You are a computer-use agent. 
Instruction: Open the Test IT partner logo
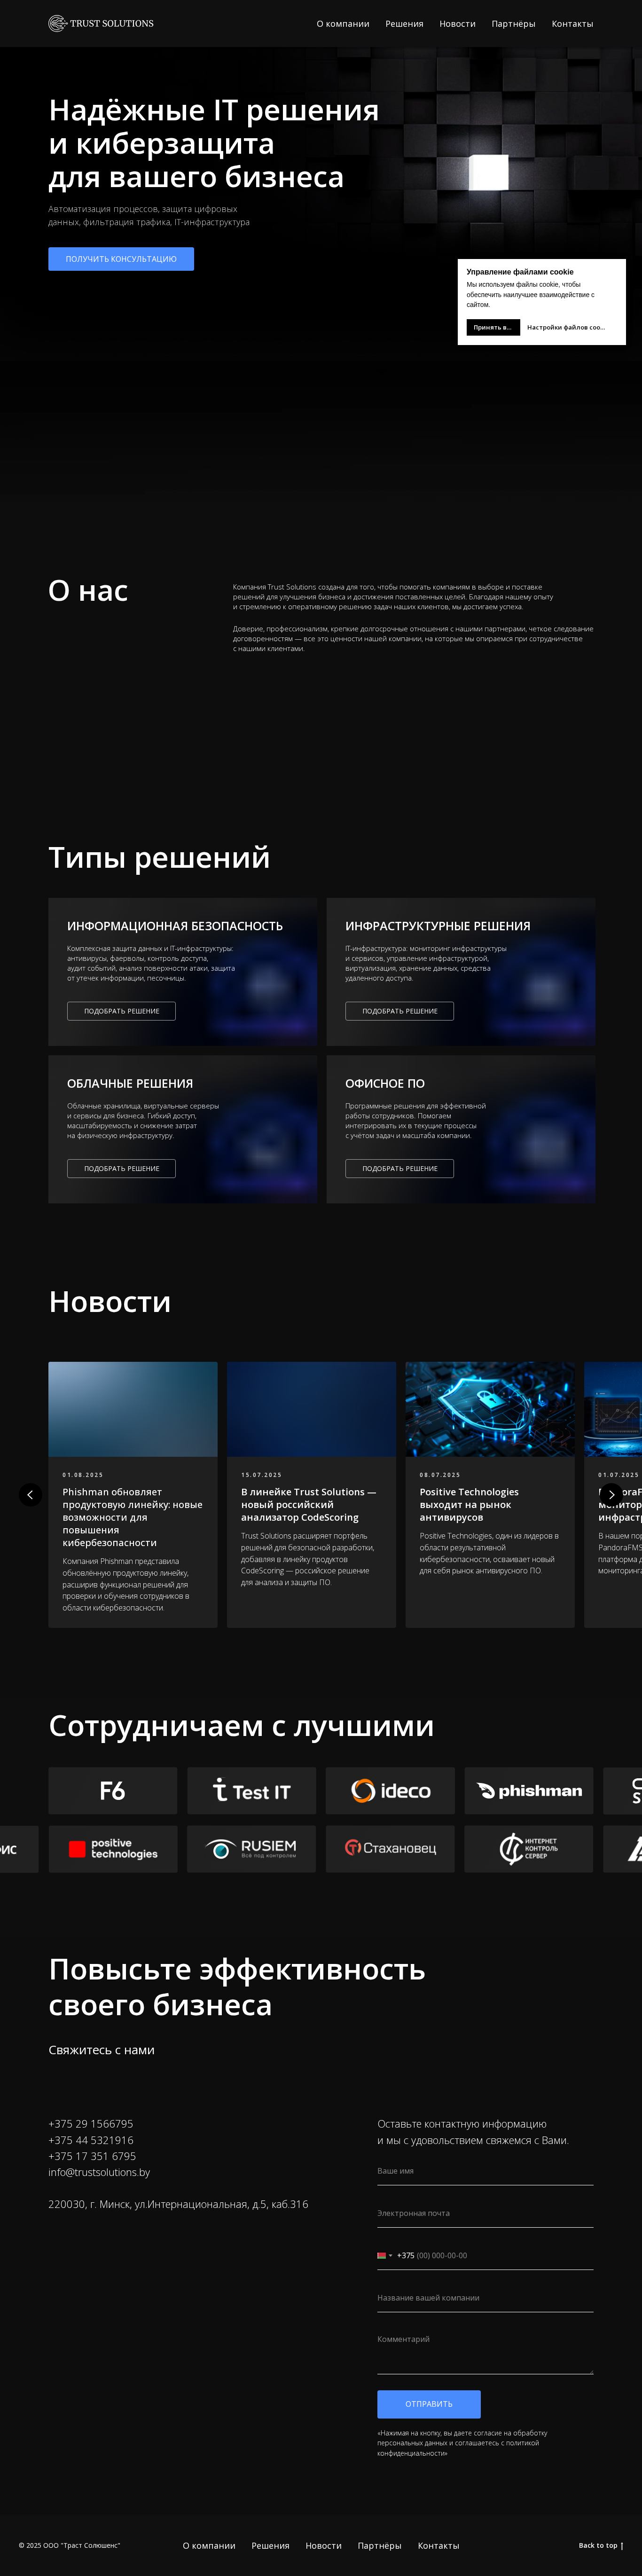pos(251,1790)
